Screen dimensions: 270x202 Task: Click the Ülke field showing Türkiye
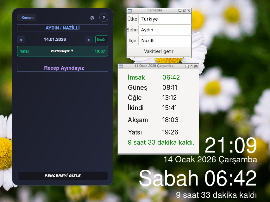(165, 19)
